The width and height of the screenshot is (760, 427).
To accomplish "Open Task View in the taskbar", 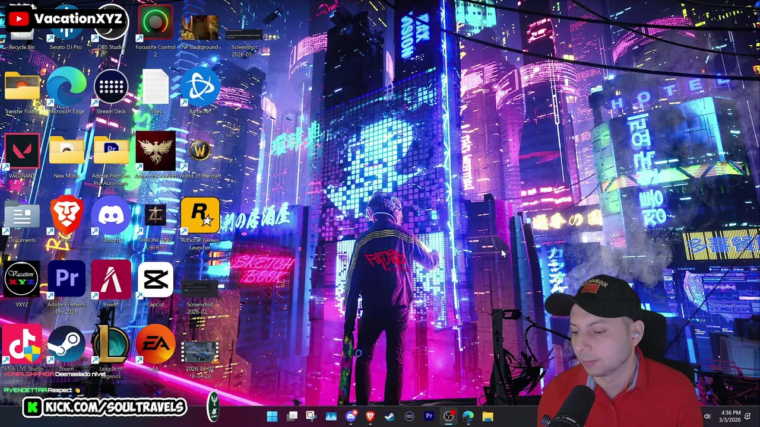I will coord(292,416).
